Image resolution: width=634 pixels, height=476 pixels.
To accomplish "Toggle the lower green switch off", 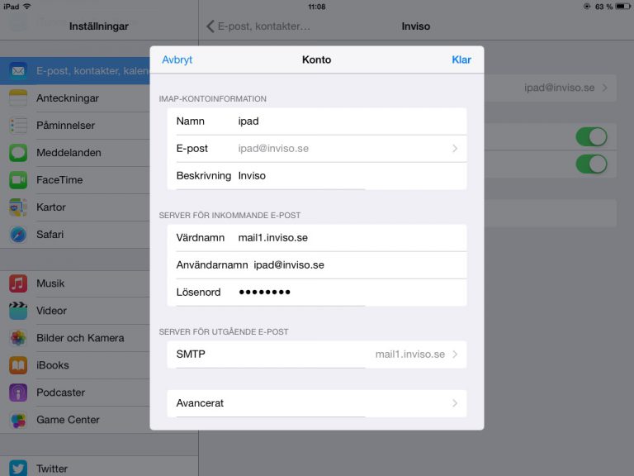I will (x=591, y=164).
